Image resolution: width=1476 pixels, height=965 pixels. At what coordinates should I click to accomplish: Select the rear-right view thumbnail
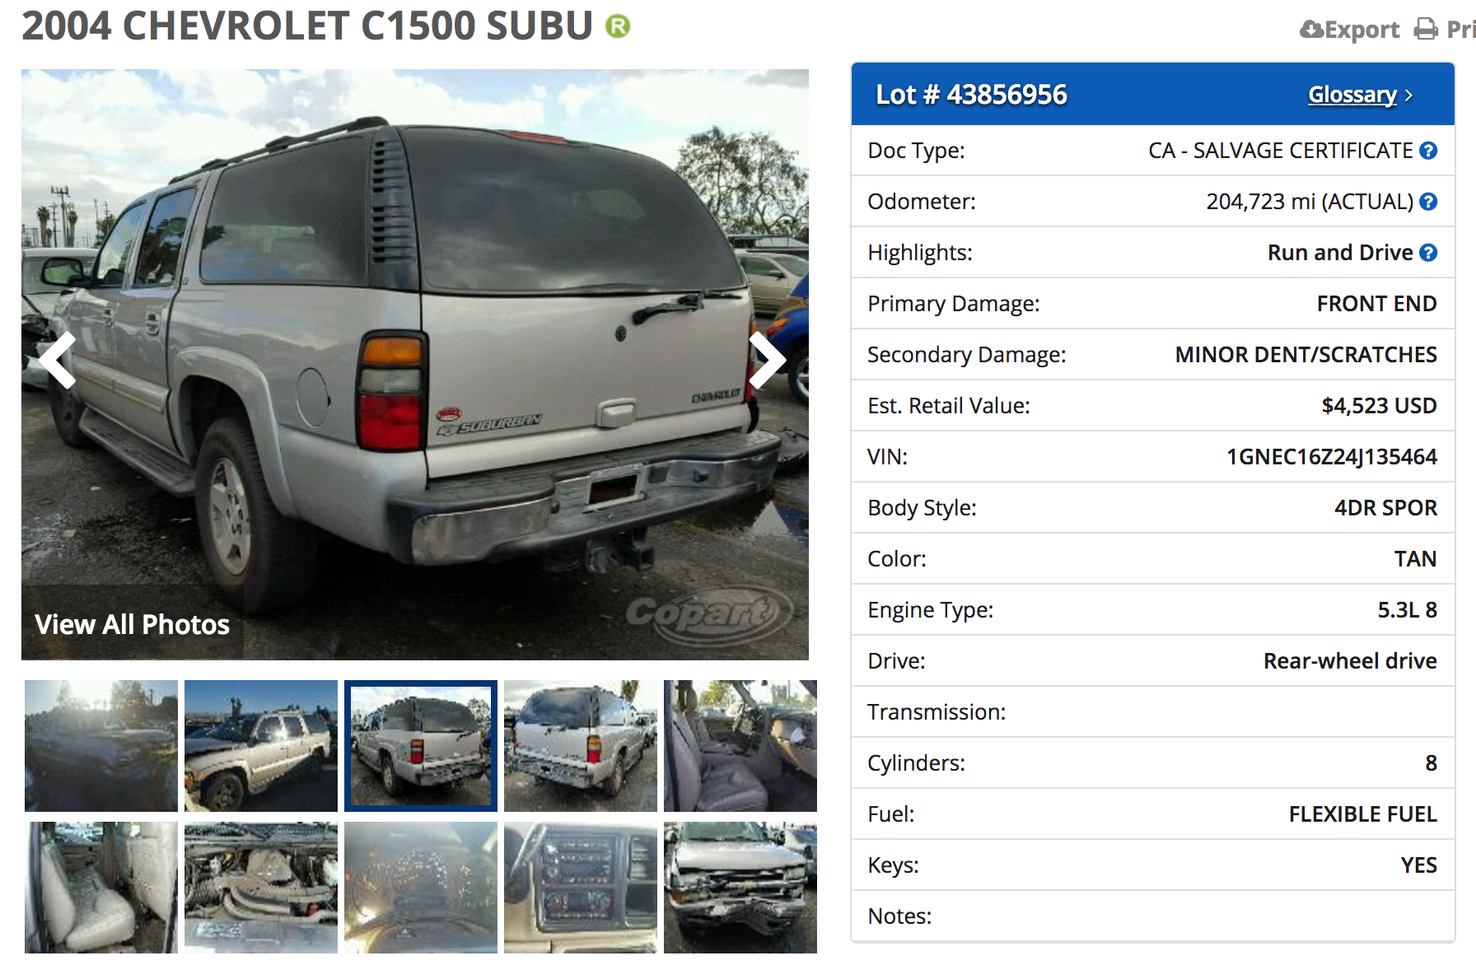(581, 746)
